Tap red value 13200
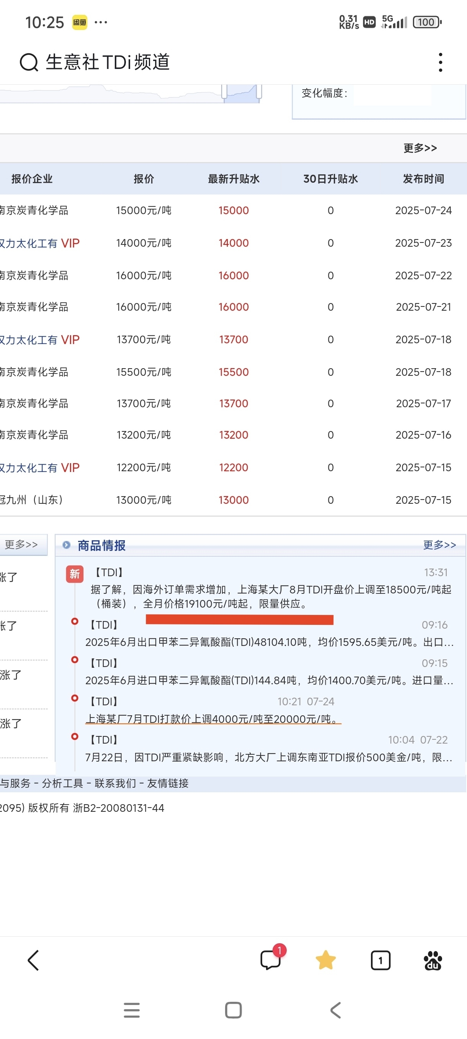Screen dimensions: 467x1039 [x=234, y=435]
